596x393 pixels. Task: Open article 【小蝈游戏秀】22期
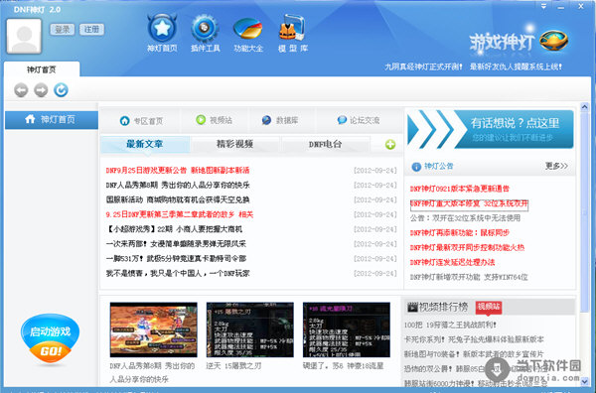click(x=174, y=229)
